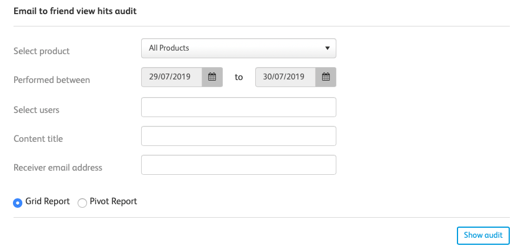This screenshot has width=511, height=246.
Task: Expand the All Products dropdown arrow
Action: (x=328, y=48)
